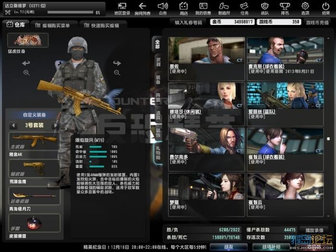
Task: Select the 崔智云 character card in last row
Action: click(285, 195)
